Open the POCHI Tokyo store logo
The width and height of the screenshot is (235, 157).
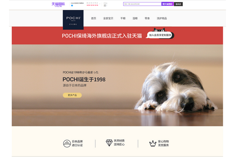(x=73, y=20)
